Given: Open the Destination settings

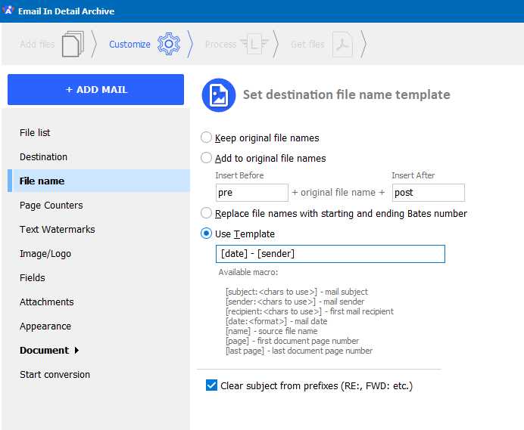Looking at the screenshot, I should coord(43,156).
